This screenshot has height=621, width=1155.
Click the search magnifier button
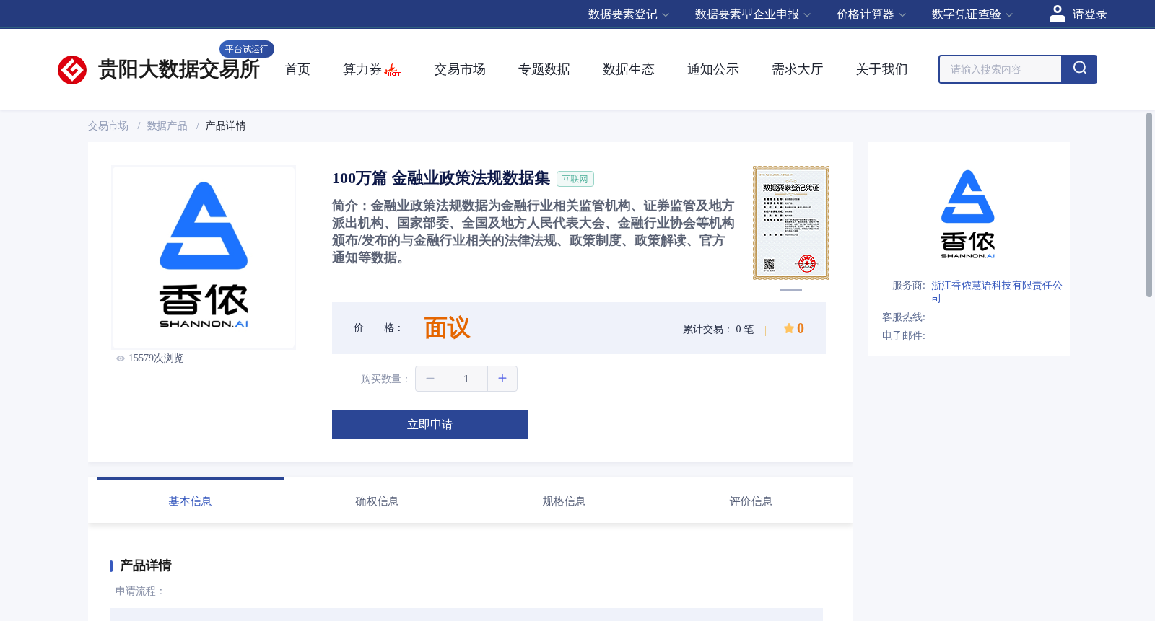1079,69
